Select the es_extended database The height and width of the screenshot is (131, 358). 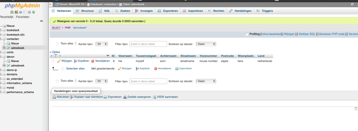point(15,79)
